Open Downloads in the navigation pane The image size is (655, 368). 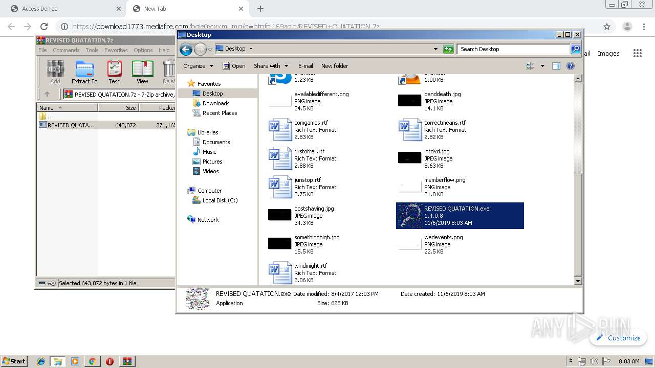coord(215,103)
